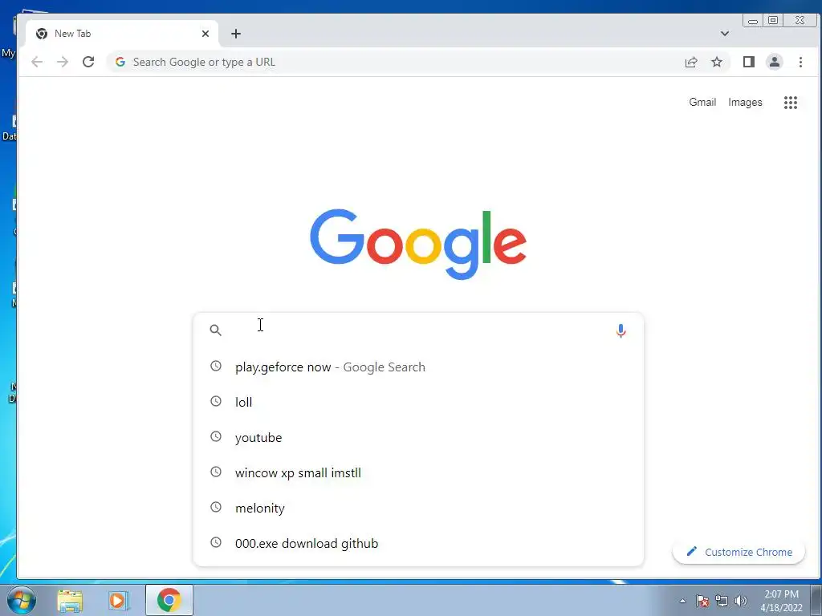Image resolution: width=822 pixels, height=616 pixels.
Task: Open the side panel icon
Action: (749, 62)
